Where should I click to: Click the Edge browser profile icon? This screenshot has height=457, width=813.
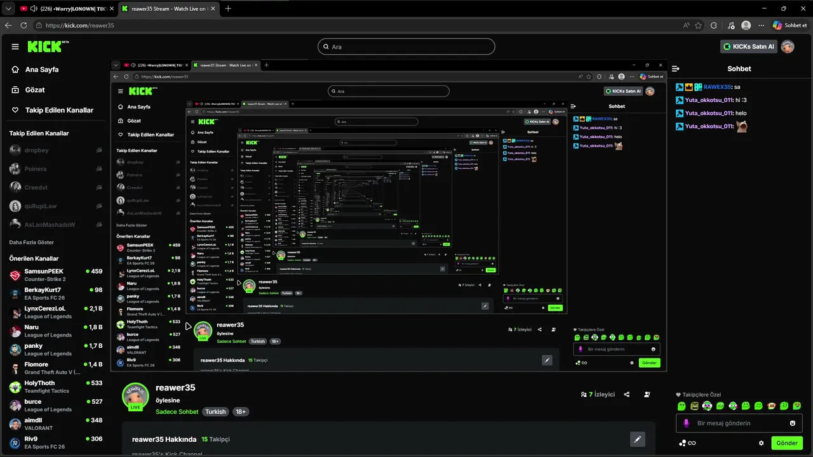[x=746, y=25]
